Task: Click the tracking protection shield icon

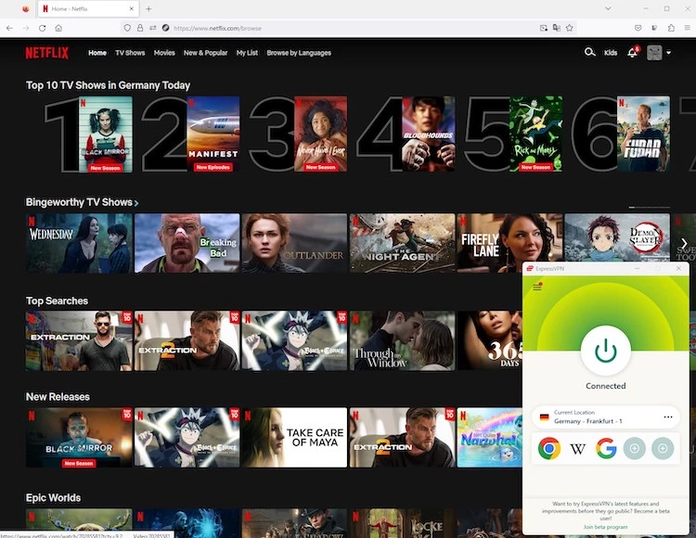Action: click(x=127, y=28)
